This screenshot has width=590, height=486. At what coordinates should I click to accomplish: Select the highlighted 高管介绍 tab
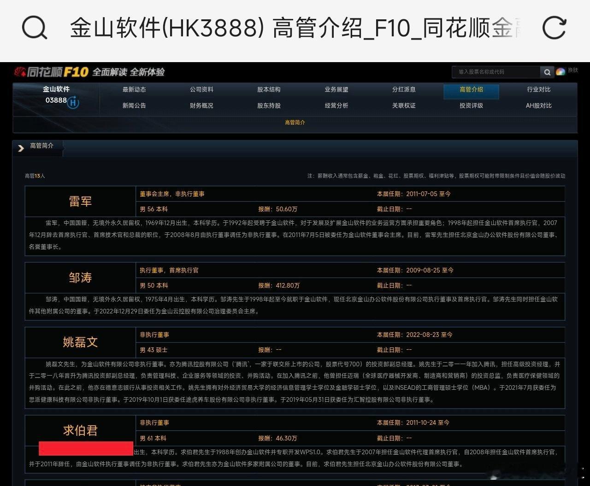[x=471, y=91]
